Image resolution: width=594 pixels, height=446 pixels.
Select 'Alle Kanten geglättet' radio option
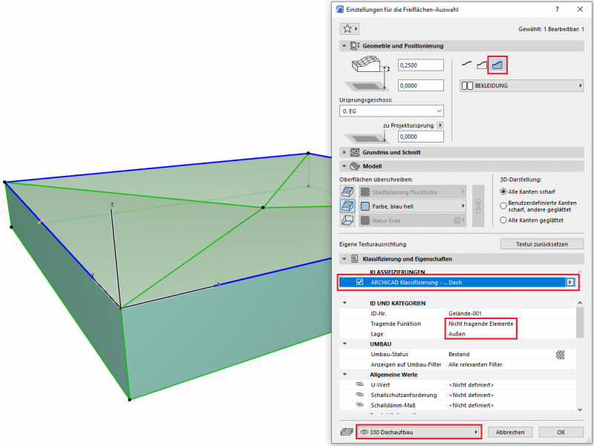click(503, 220)
